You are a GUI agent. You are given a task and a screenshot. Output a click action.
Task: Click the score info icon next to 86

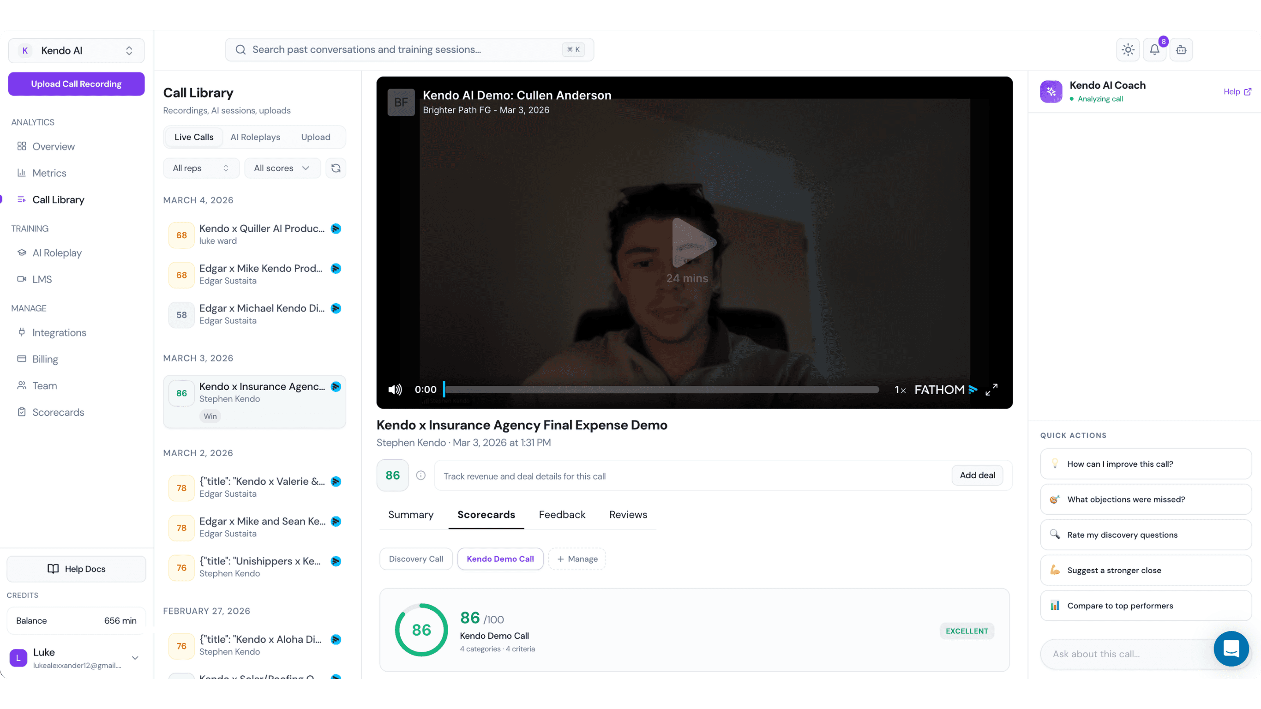coord(420,475)
